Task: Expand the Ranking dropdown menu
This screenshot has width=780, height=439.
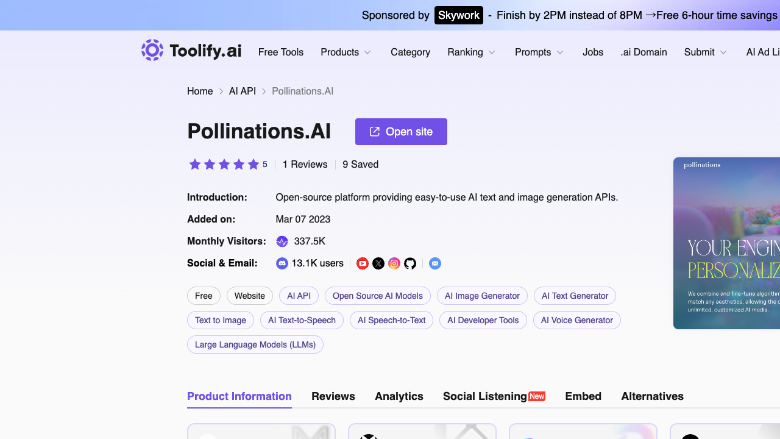Action: [472, 52]
